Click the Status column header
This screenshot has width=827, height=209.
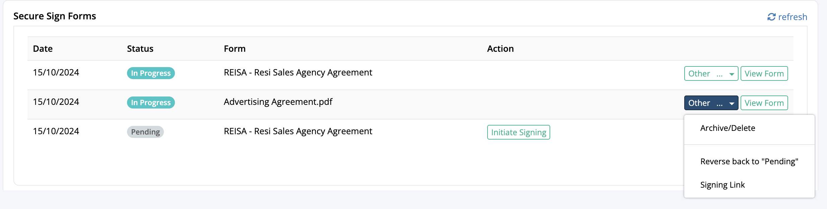pos(140,49)
